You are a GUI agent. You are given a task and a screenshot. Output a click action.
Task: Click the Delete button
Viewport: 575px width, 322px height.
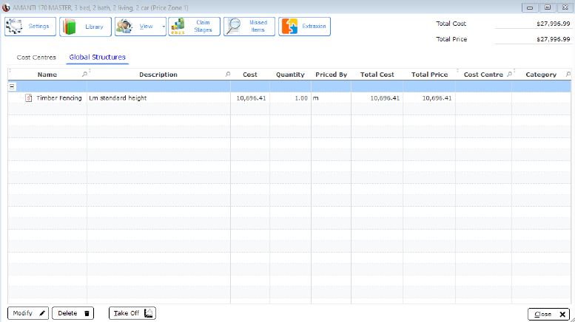tap(73, 313)
